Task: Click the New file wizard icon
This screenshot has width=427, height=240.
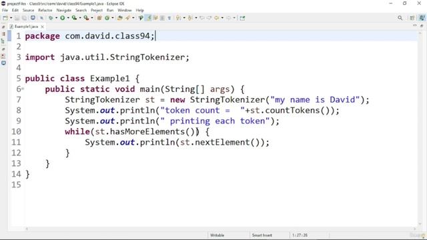Action: [5, 18]
